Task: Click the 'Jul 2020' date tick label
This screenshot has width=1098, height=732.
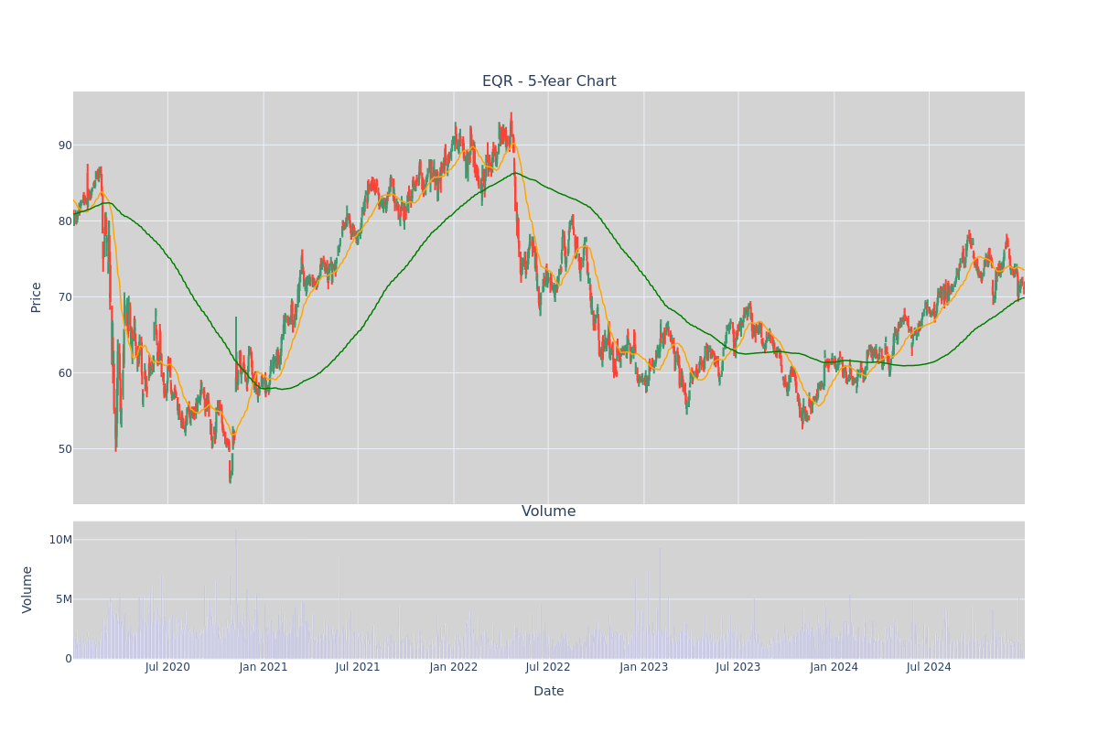Action: pyautogui.click(x=167, y=667)
